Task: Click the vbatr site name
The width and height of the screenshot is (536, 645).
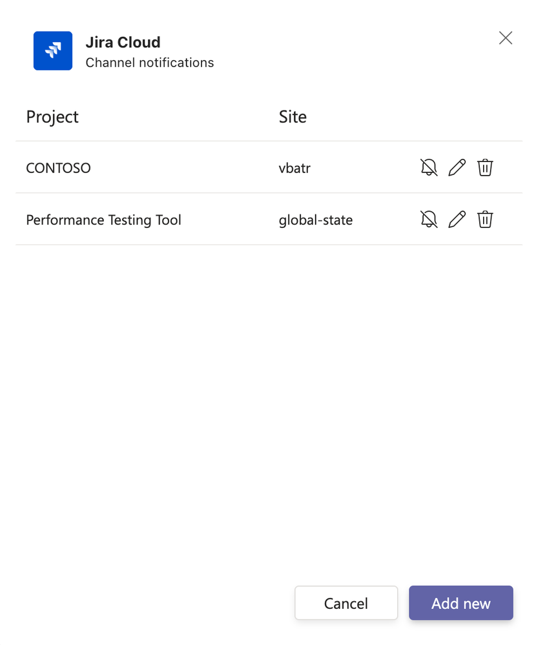Action: pos(294,167)
